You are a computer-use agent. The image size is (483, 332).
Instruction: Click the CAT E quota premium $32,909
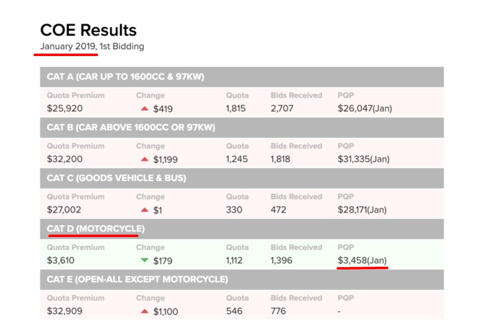click(65, 311)
